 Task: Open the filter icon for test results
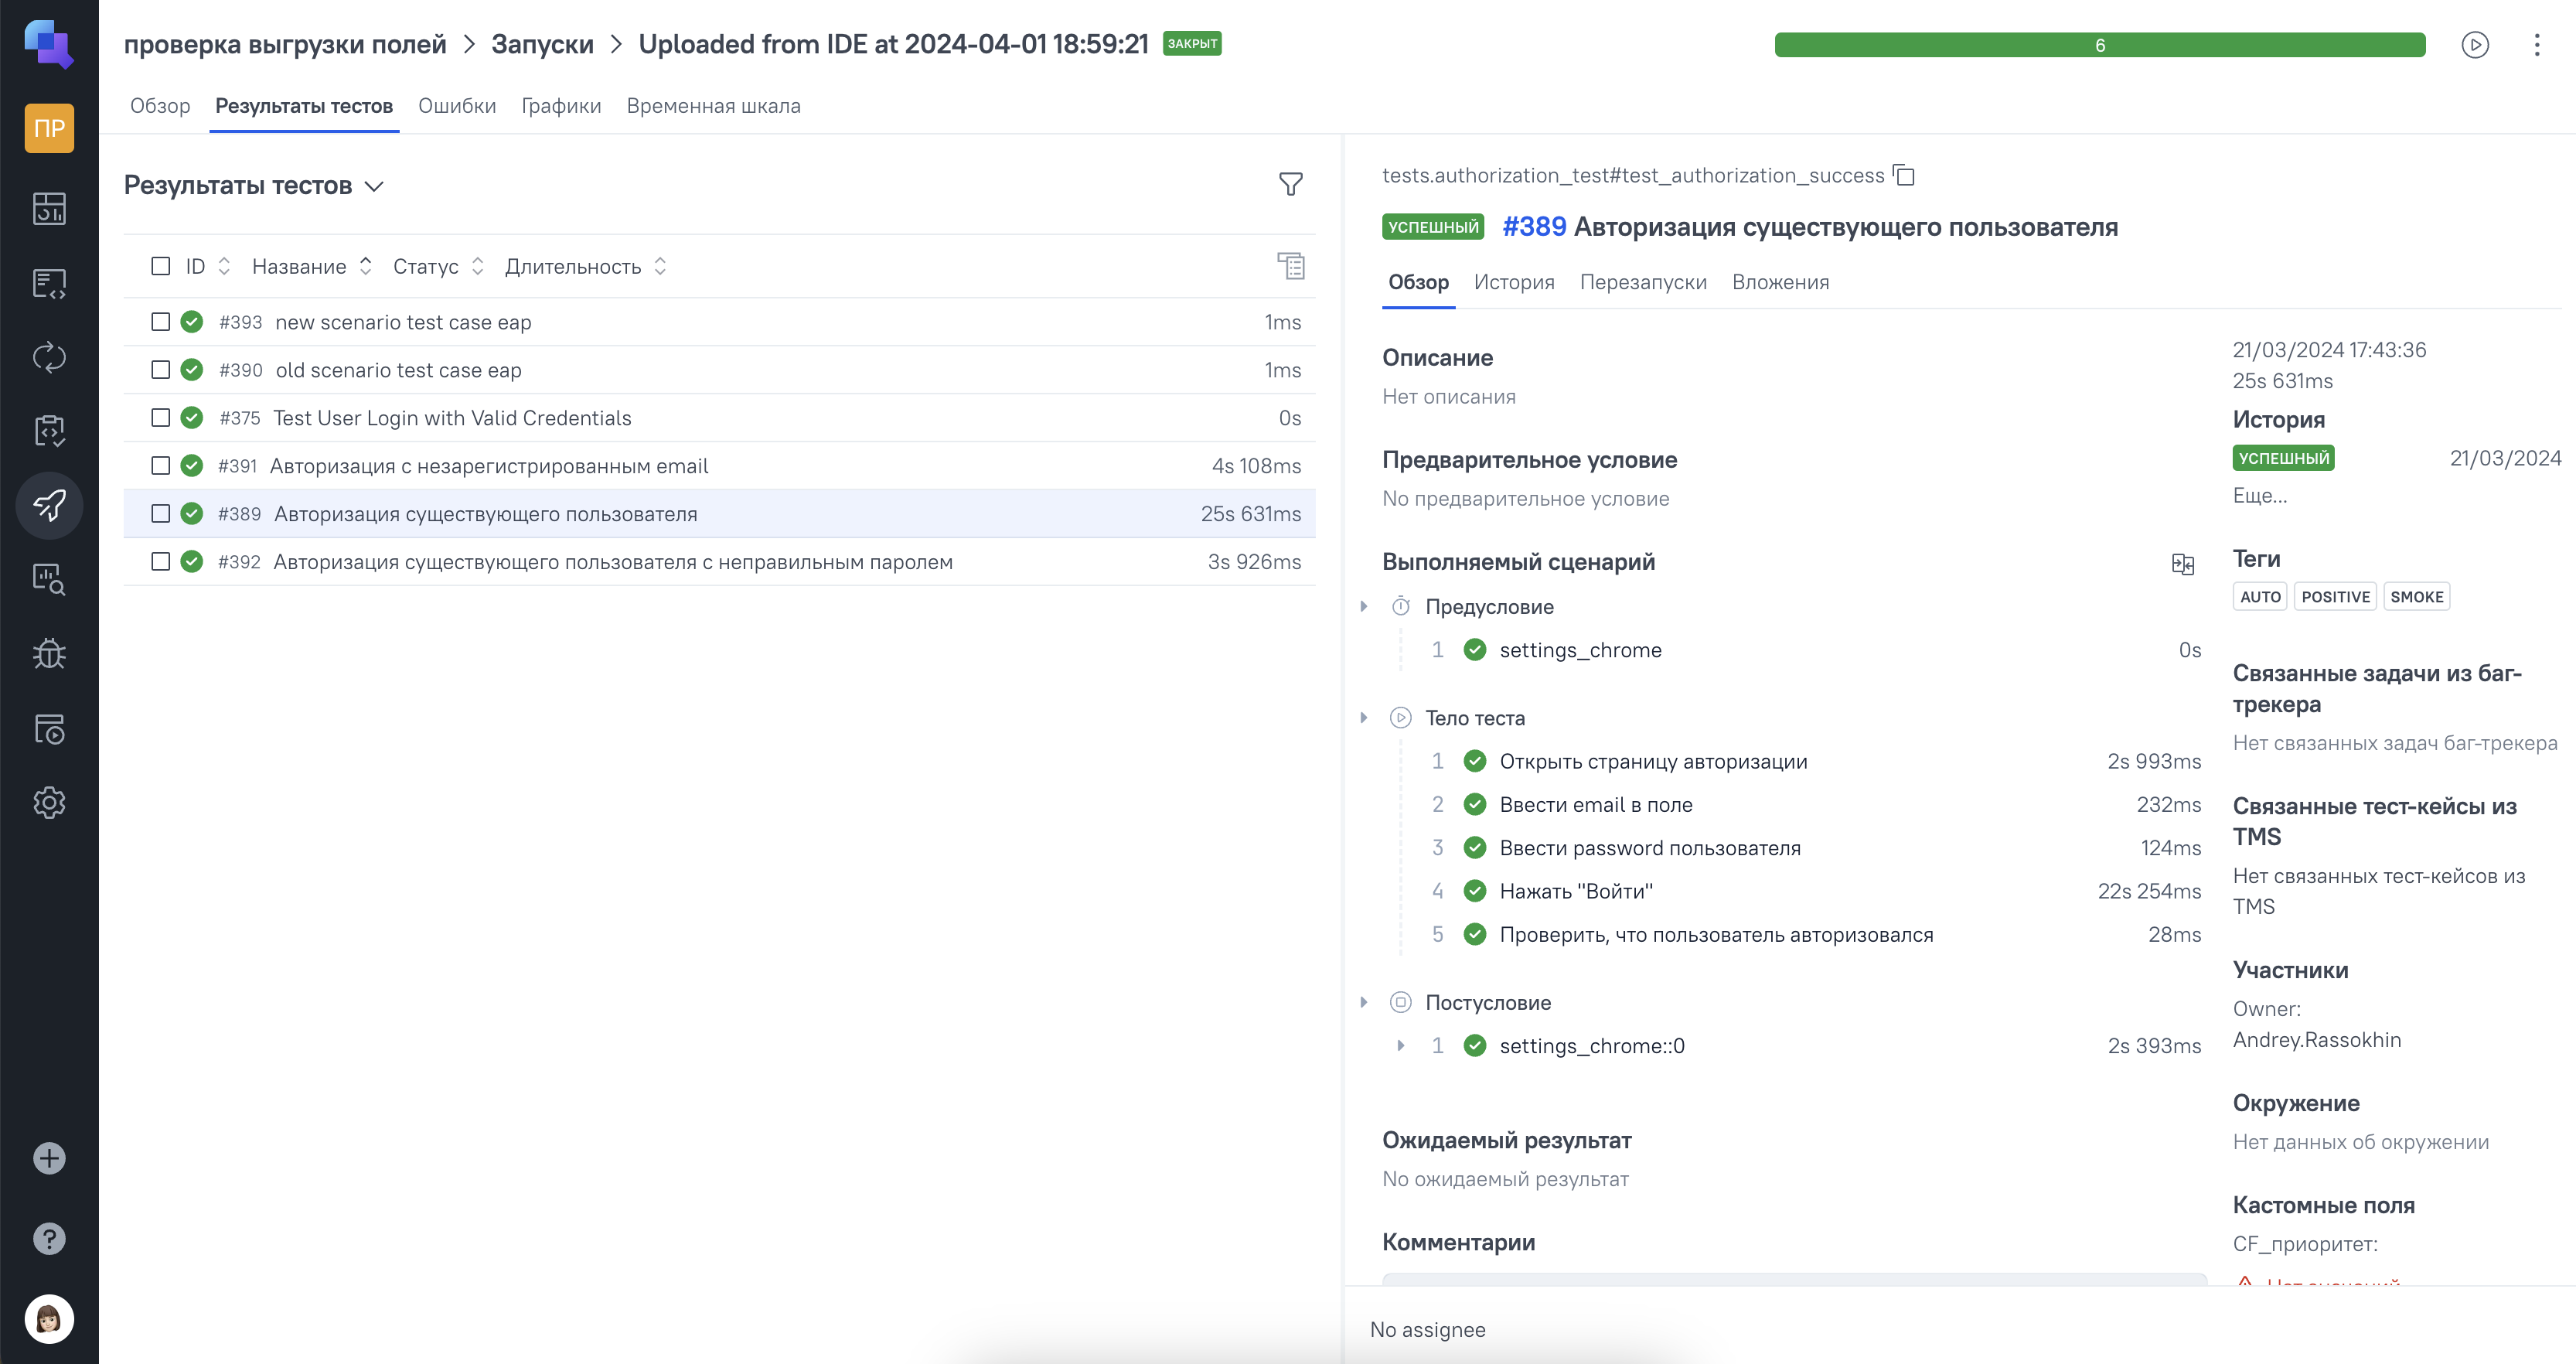pyautogui.click(x=1290, y=184)
